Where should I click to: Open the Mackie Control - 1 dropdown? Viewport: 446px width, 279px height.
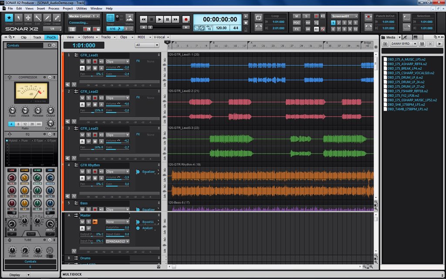(84, 16)
